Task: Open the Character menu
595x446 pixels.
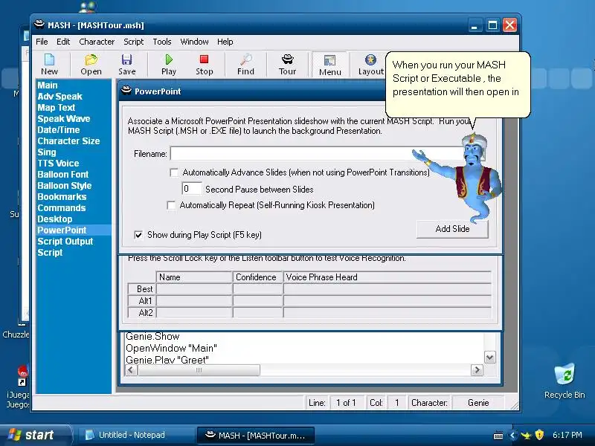Action: click(97, 42)
